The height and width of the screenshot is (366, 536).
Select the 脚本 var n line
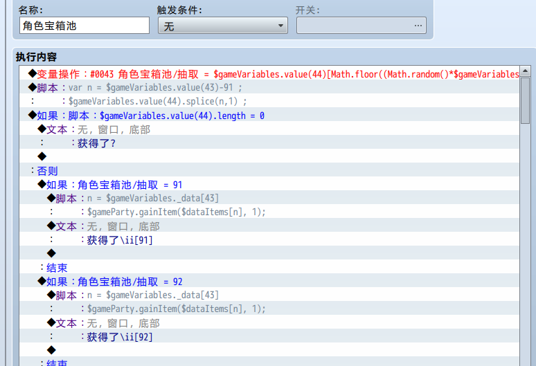pyautogui.click(x=269, y=87)
